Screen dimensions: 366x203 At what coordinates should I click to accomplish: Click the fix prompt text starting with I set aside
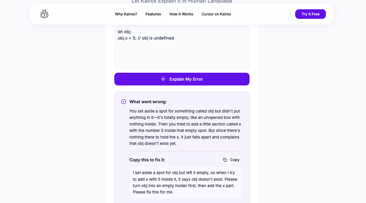(x=186, y=182)
